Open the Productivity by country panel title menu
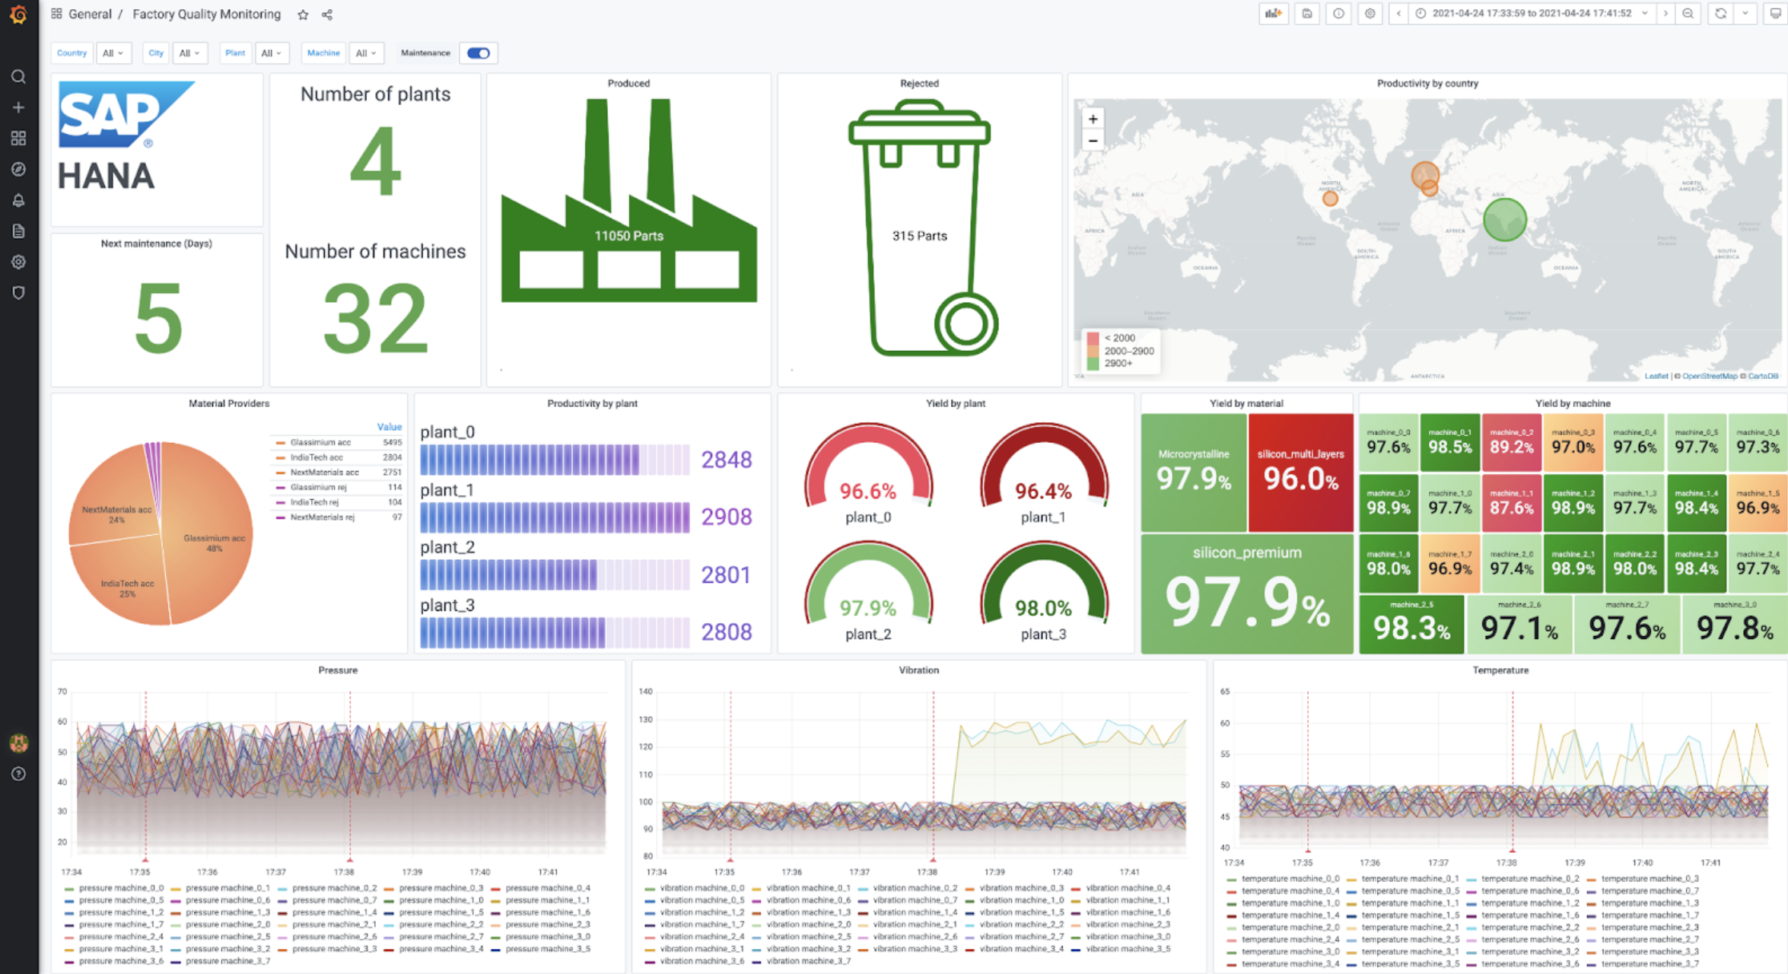This screenshot has width=1788, height=974. click(1427, 84)
